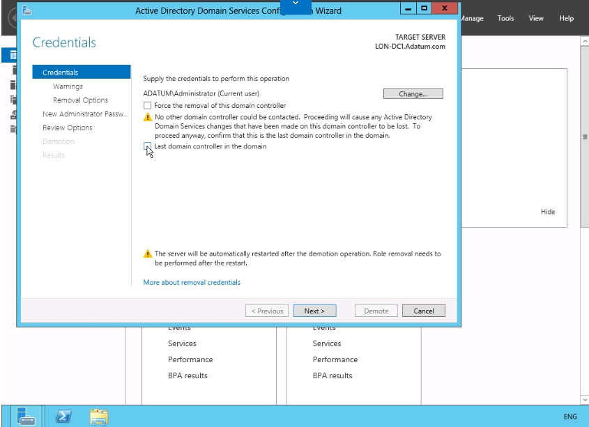
Task: Click the vertical scrollbar thumb on right
Action: 584,137
